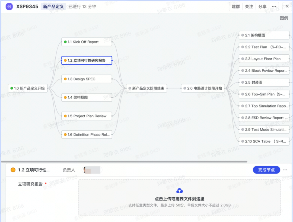Click the 分享 share button
This screenshot has height=222, width=293.
[262, 7]
